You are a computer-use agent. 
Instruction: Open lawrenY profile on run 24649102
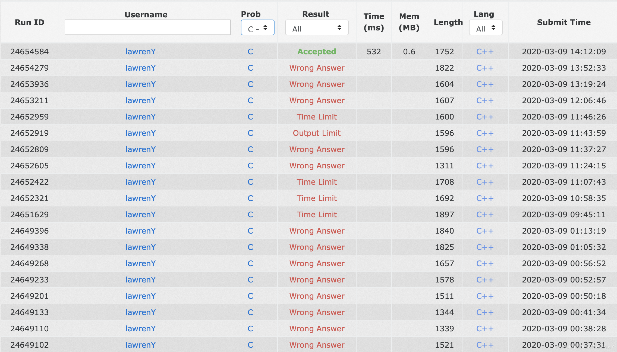pos(141,345)
